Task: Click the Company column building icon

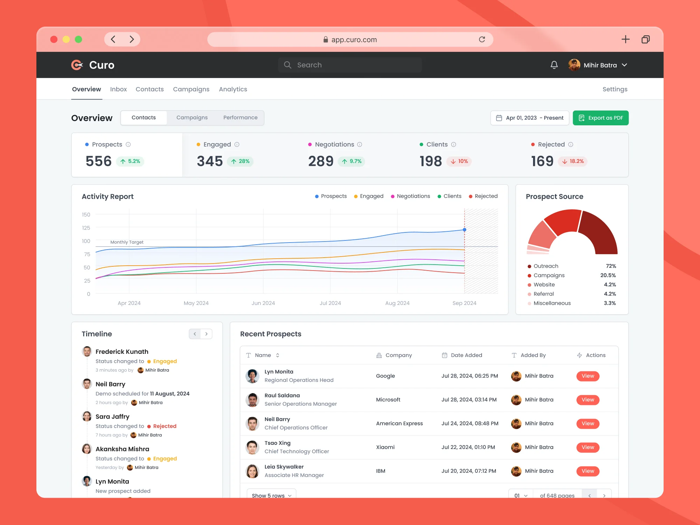Action: [x=379, y=355]
